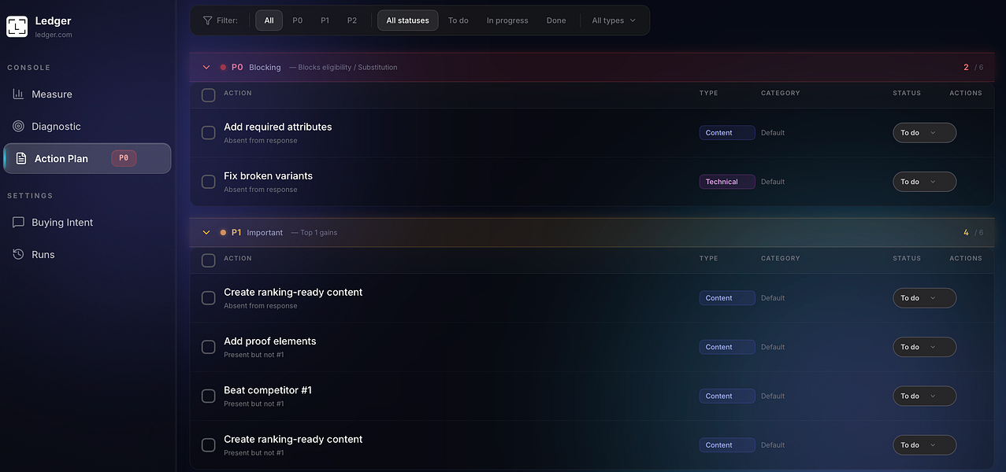Open status dropdown for Create ranking-ready content Absent row
1006x472 pixels.
(924, 298)
